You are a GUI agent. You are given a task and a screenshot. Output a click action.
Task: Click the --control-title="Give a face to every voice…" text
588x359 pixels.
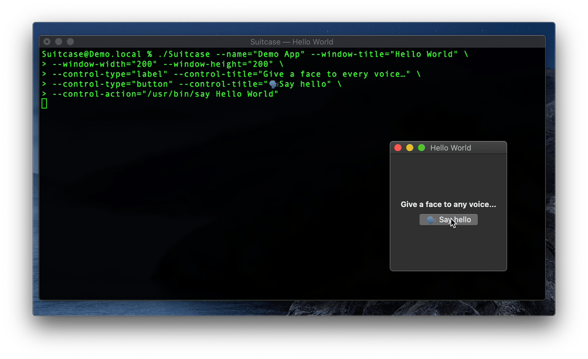[292, 74]
